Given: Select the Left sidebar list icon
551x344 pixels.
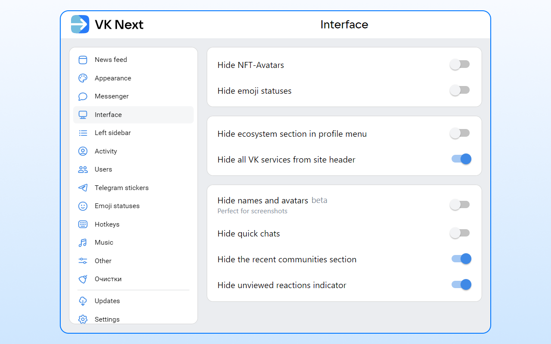Looking at the screenshot, I should click(83, 133).
